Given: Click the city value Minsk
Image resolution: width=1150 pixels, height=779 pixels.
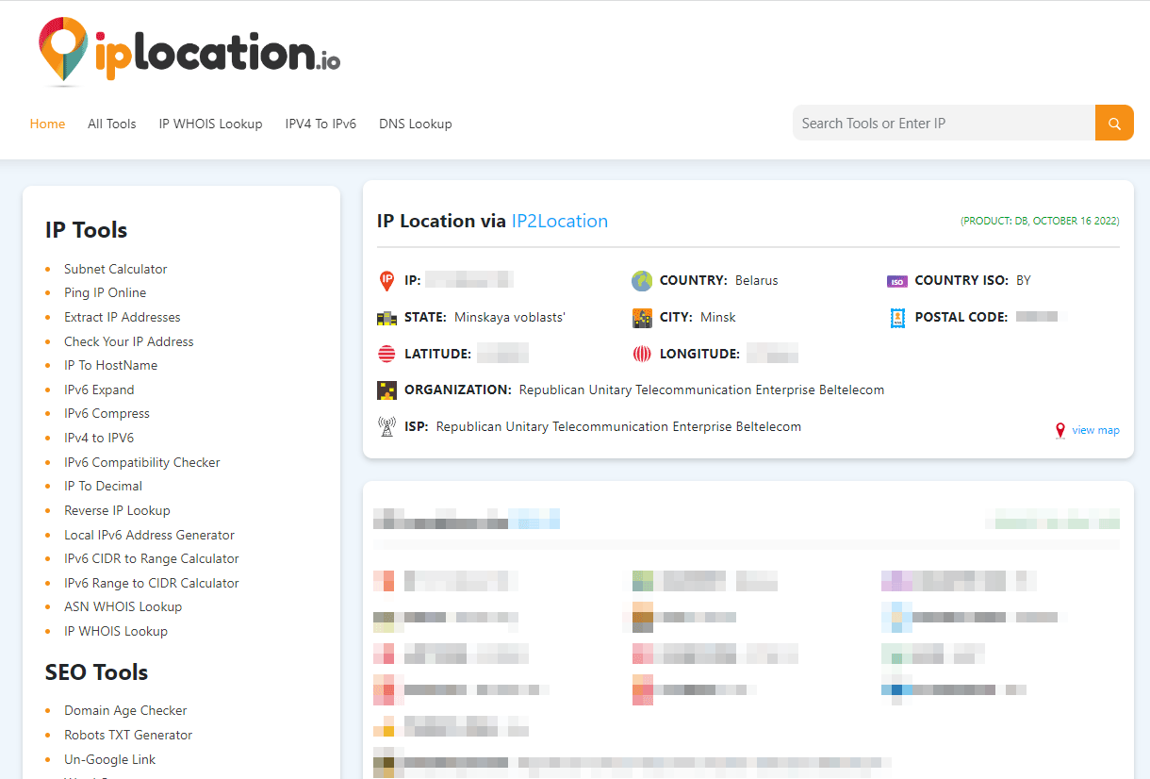Looking at the screenshot, I should tap(718, 317).
